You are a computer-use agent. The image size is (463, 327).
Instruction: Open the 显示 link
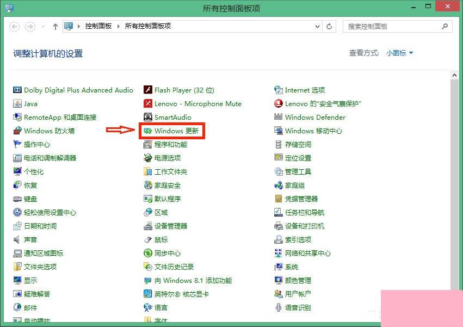tap(30, 280)
